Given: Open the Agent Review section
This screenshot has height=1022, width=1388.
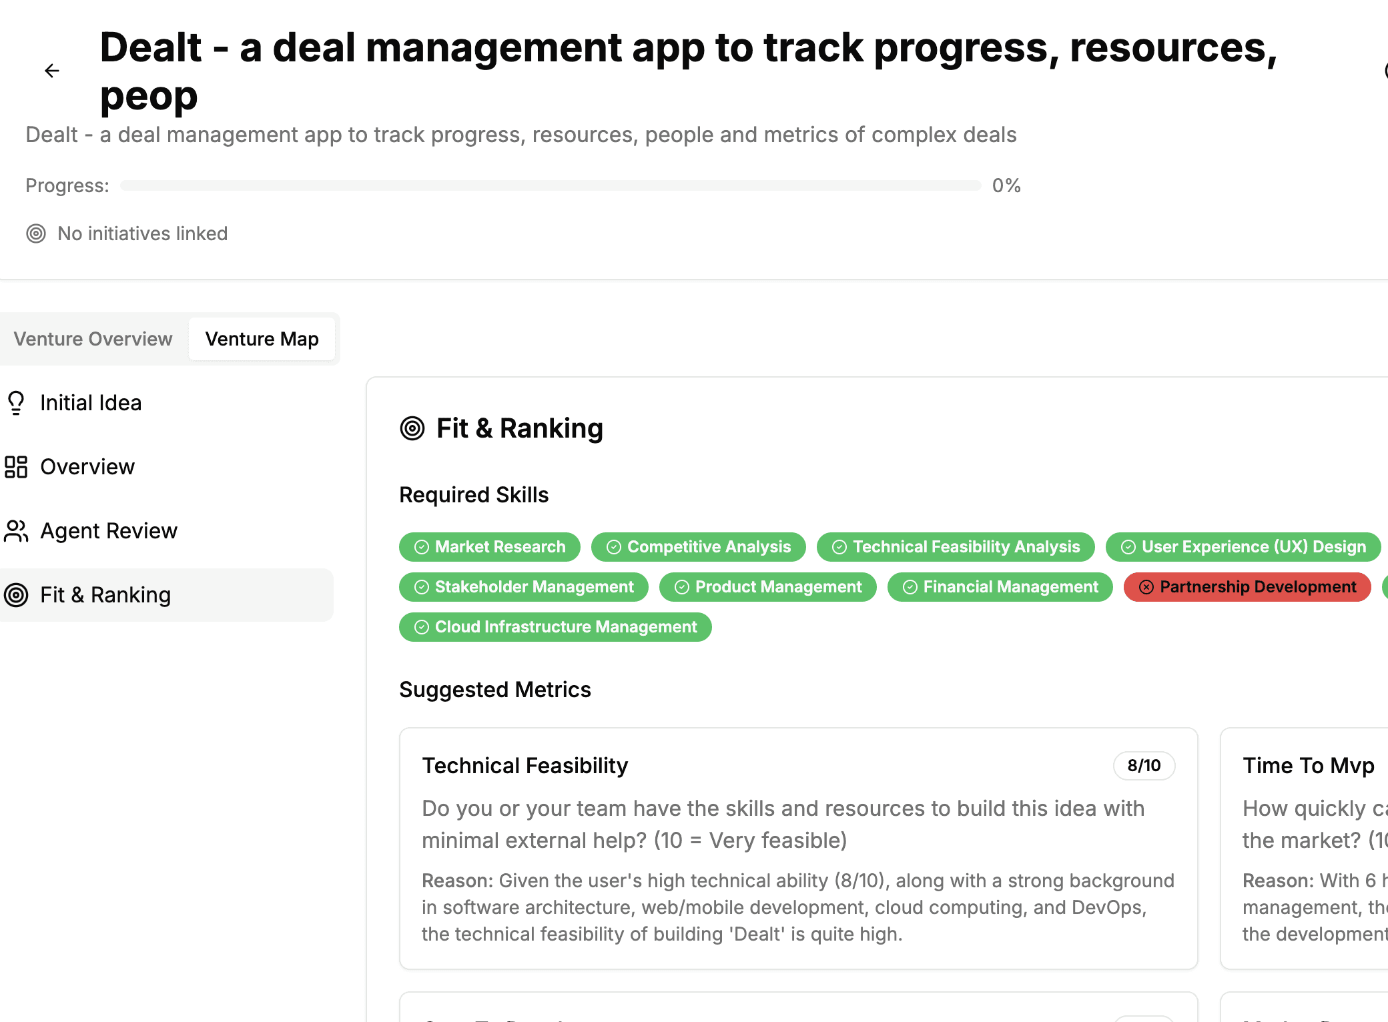Looking at the screenshot, I should (109, 531).
